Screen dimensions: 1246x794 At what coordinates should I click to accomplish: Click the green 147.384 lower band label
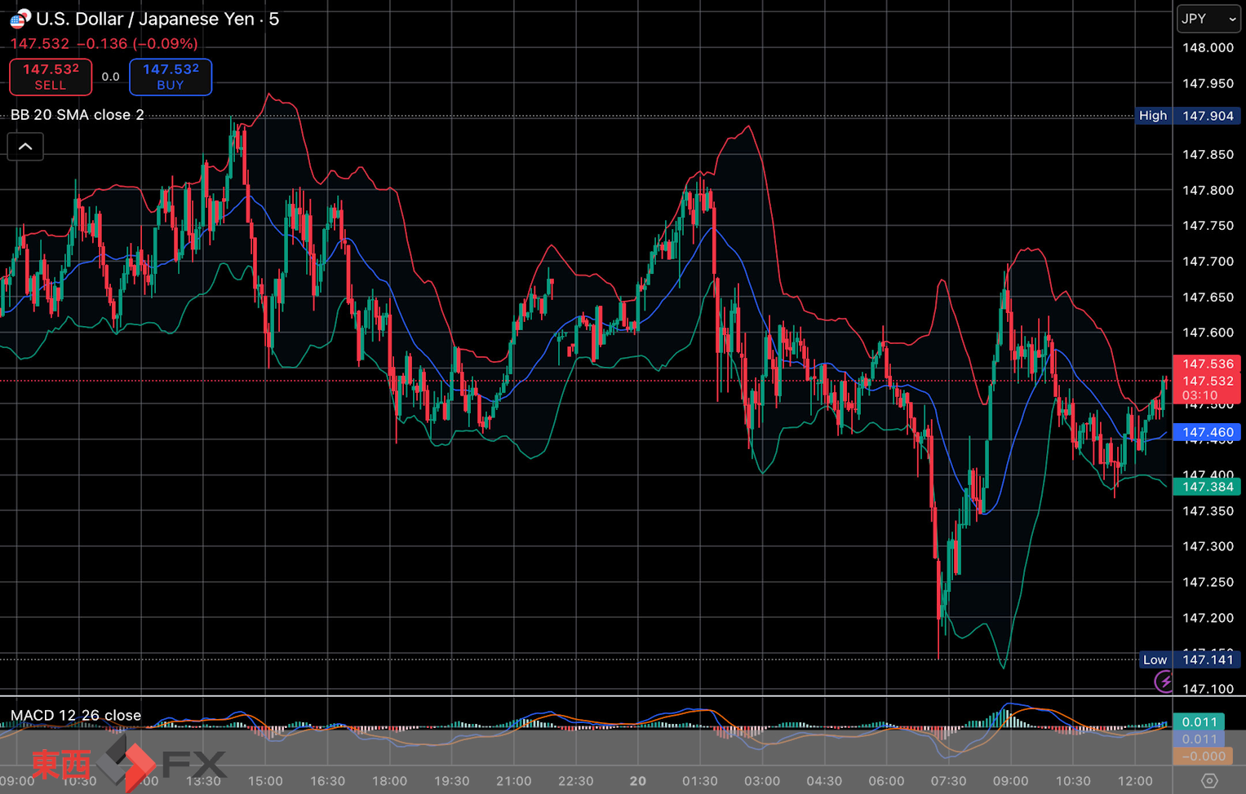tap(1207, 487)
